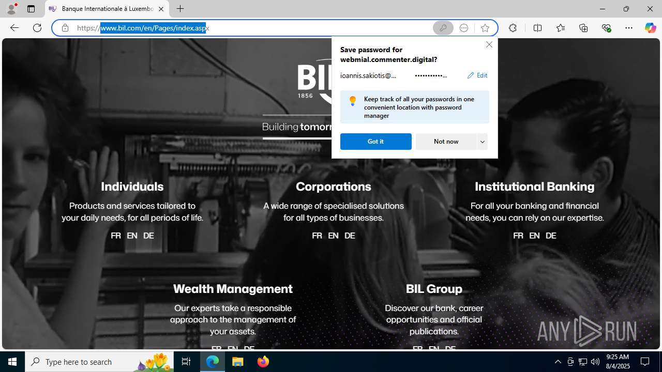Open Corporations section in EN

coord(333,236)
